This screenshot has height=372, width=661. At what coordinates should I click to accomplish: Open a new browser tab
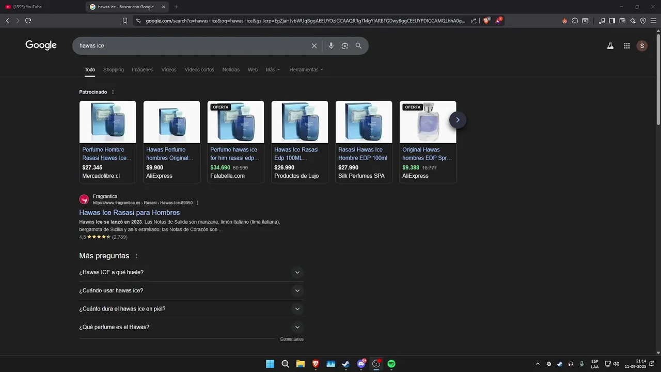coord(176,7)
